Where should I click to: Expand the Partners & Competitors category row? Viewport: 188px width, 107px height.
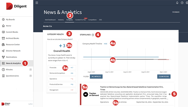(x=61, y=73)
